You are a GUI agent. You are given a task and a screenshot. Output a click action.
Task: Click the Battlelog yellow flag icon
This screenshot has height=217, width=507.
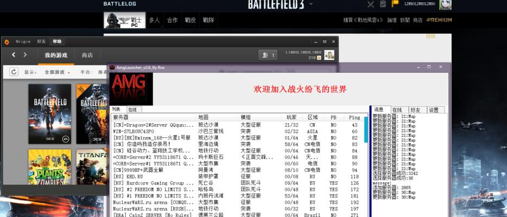(x=395, y=4)
